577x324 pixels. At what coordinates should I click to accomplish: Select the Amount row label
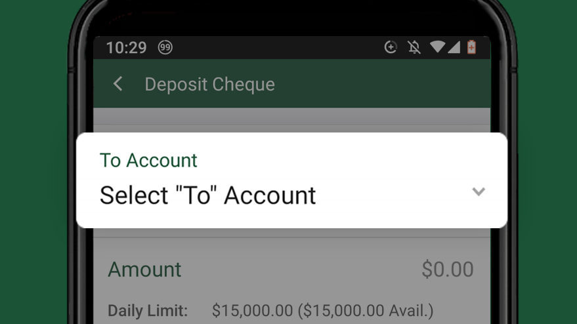click(144, 269)
